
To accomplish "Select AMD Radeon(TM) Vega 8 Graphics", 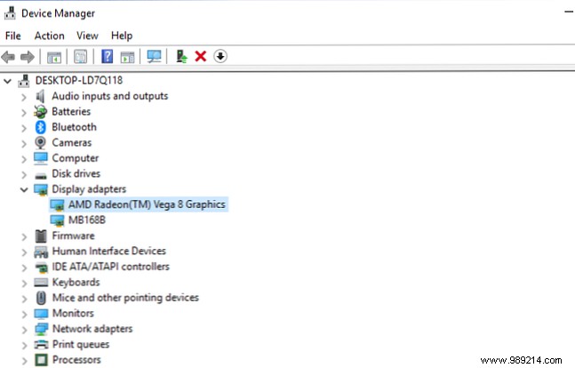I will click(x=147, y=204).
